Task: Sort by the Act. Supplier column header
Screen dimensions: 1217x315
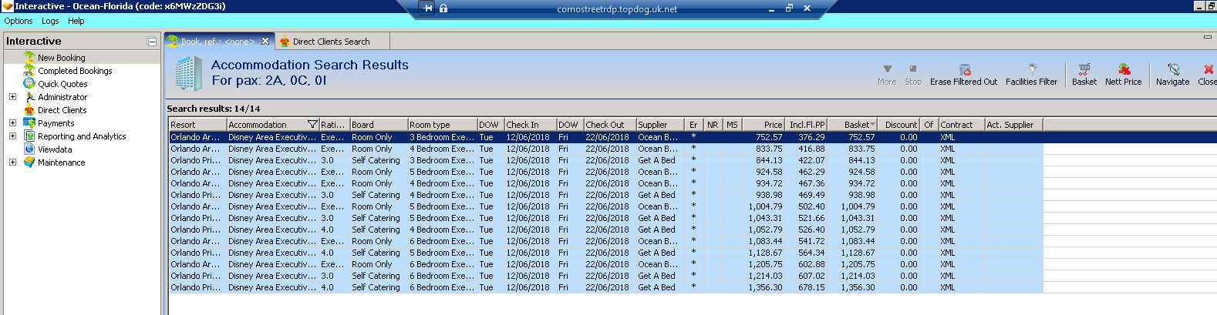Action: click(x=1013, y=124)
